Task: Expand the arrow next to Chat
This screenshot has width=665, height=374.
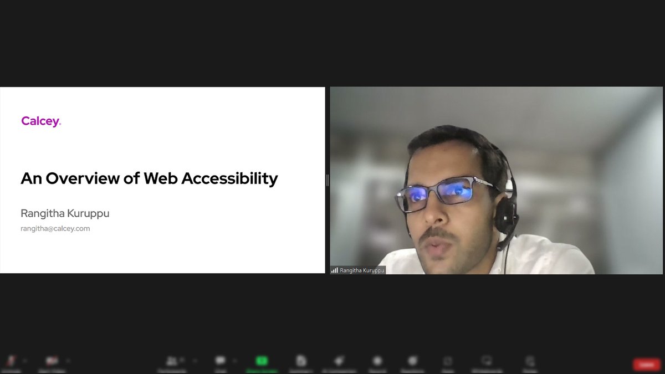Action: pyautogui.click(x=234, y=360)
